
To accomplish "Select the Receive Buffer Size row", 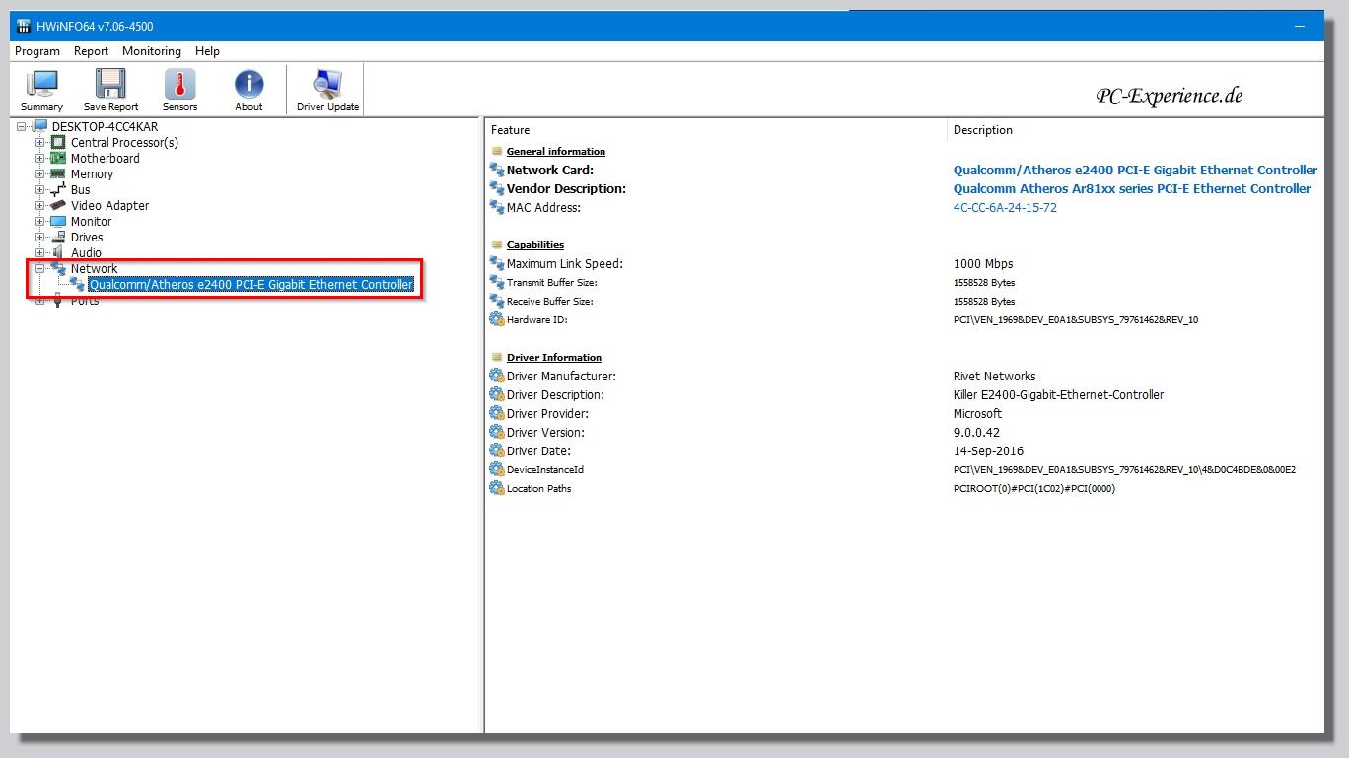I will (905, 302).
